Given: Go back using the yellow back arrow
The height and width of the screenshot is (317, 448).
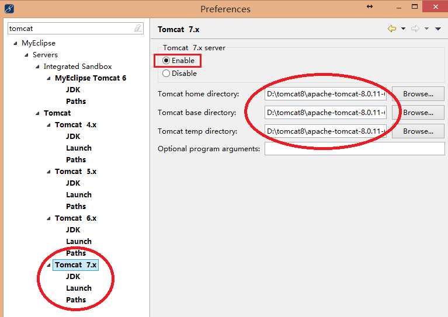Looking at the screenshot, I should (x=392, y=29).
